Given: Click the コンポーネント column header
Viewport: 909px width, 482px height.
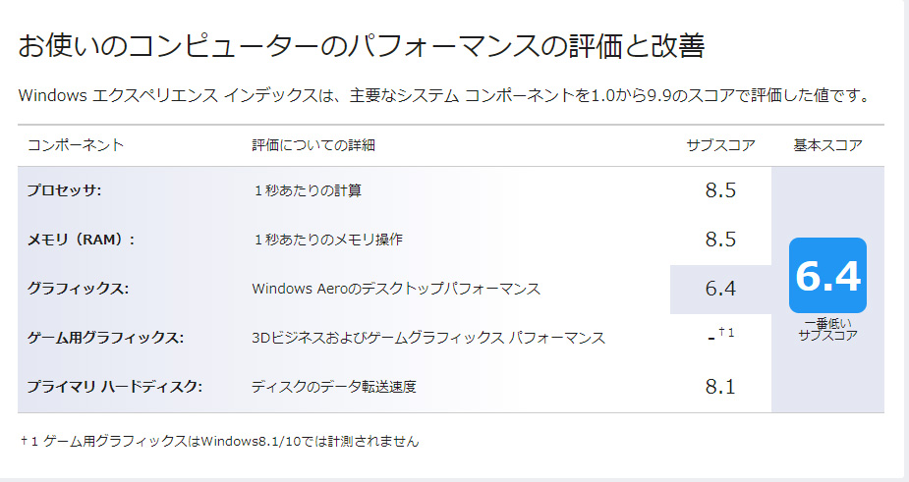Looking at the screenshot, I should click(x=76, y=145).
